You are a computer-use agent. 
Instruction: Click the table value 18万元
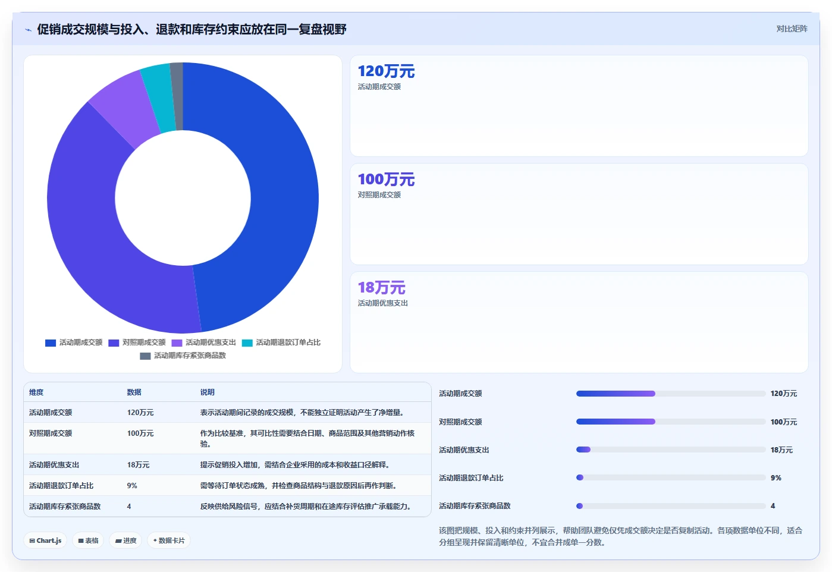pos(138,465)
